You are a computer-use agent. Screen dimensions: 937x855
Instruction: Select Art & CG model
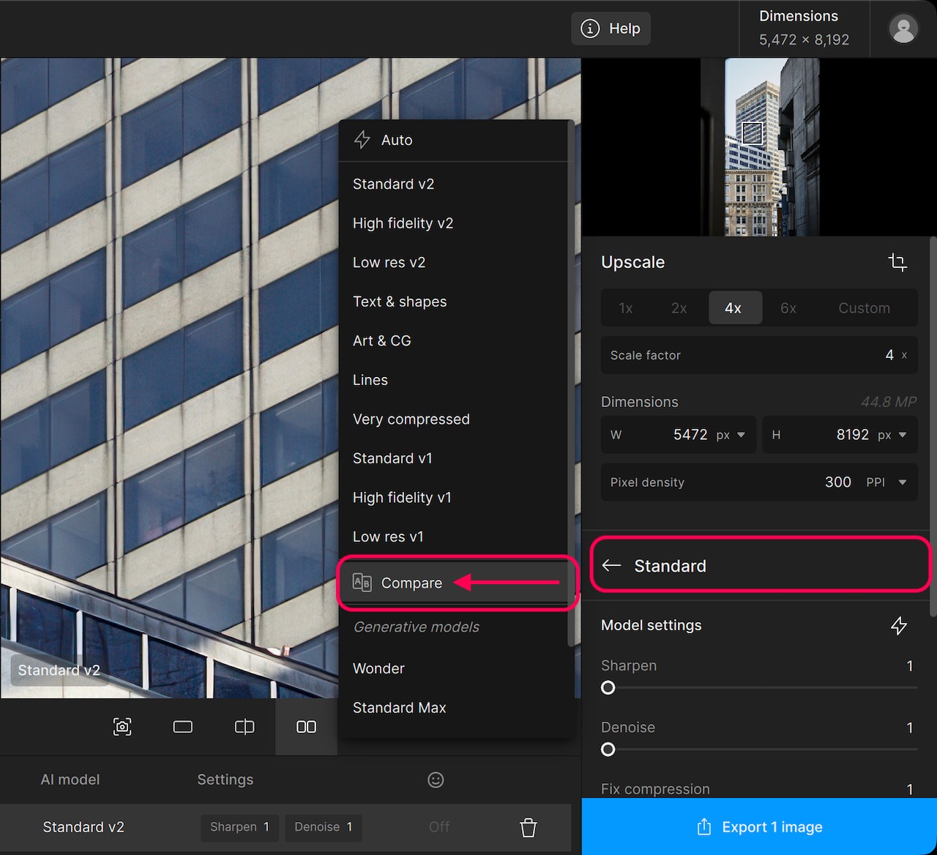pos(453,340)
